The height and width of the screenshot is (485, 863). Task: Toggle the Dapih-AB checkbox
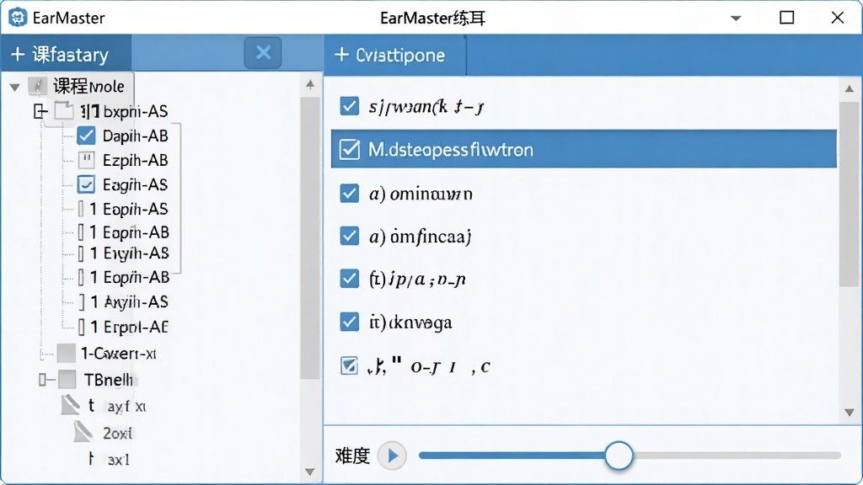[x=86, y=136]
